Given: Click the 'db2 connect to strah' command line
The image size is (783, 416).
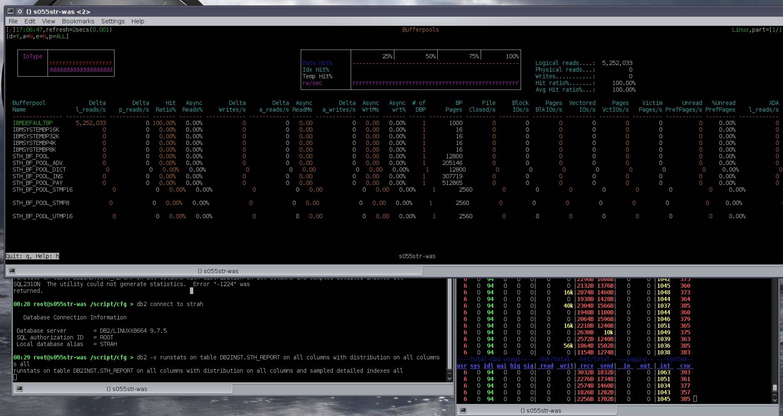Looking at the screenshot, I should 170,304.
